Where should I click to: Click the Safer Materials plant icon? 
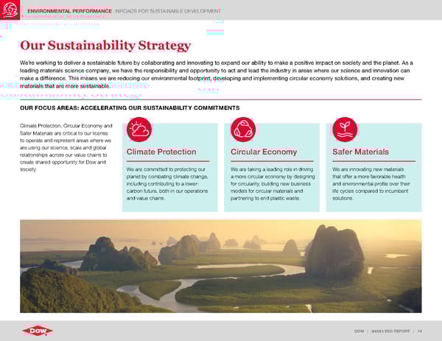coord(344,130)
